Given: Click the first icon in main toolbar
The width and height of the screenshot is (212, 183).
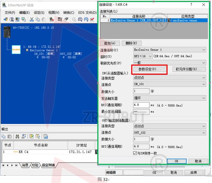Looking at the screenshot, I should (5, 19).
